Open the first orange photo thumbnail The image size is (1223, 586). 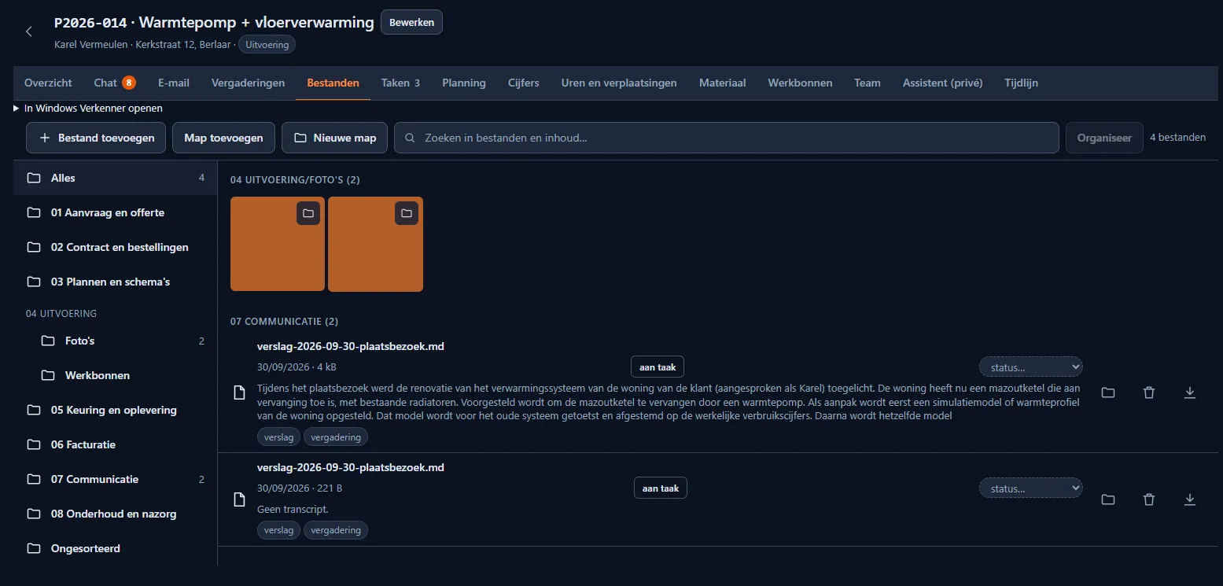(278, 244)
